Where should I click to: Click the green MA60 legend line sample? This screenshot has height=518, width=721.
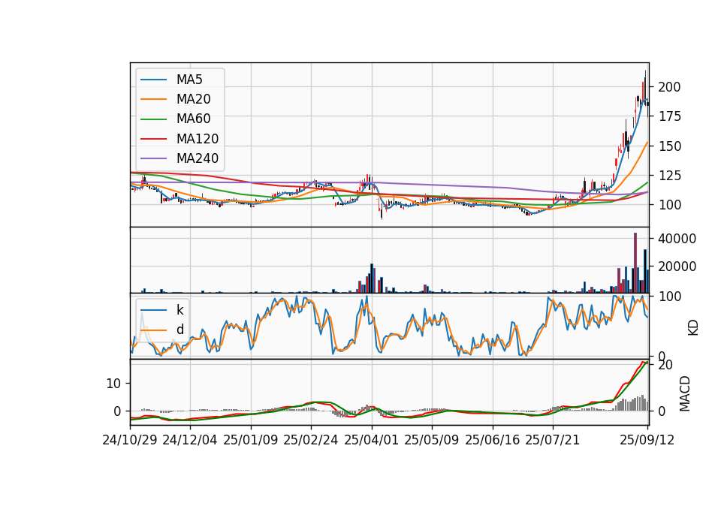(153, 119)
